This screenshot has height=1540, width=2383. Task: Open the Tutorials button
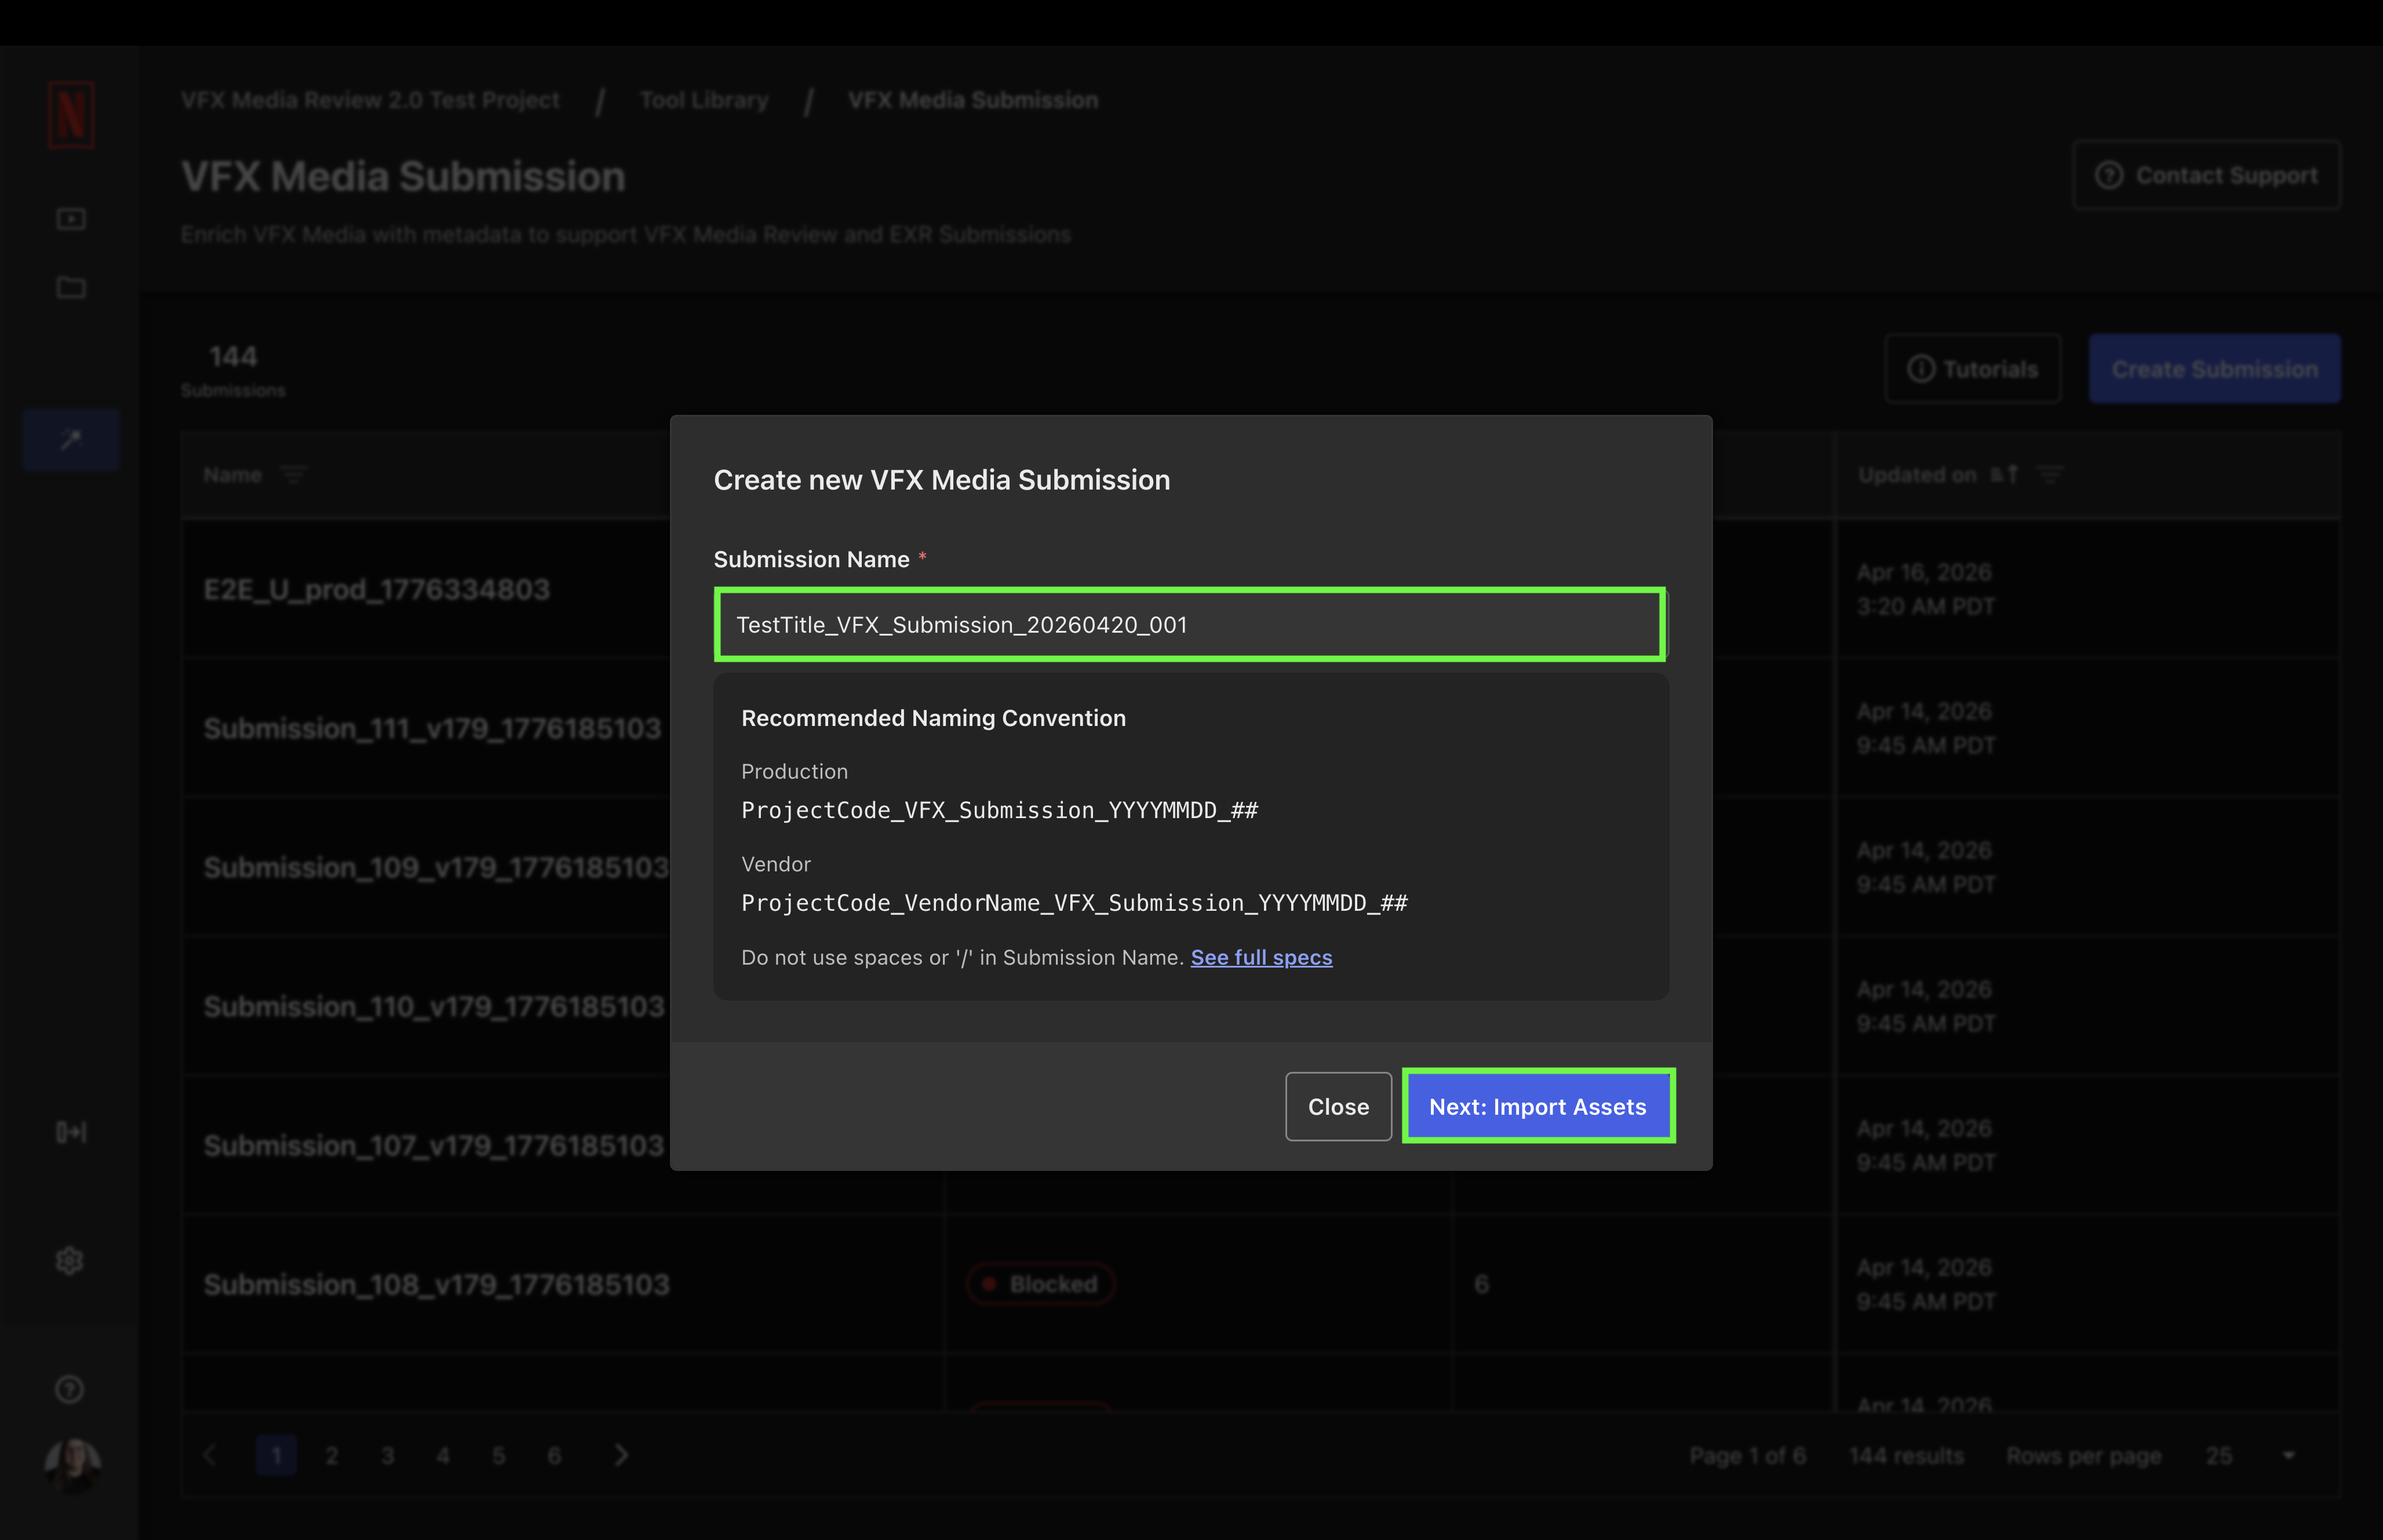point(1973,369)
